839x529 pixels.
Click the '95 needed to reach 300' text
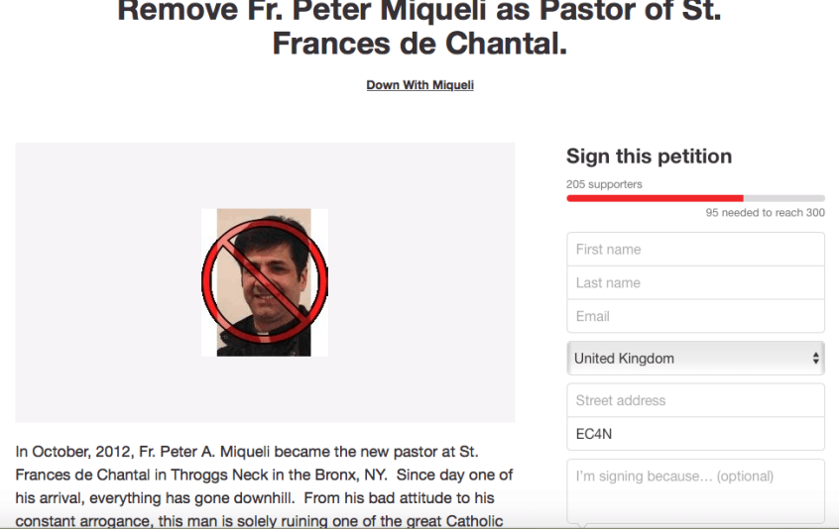[x=765, y=213]
